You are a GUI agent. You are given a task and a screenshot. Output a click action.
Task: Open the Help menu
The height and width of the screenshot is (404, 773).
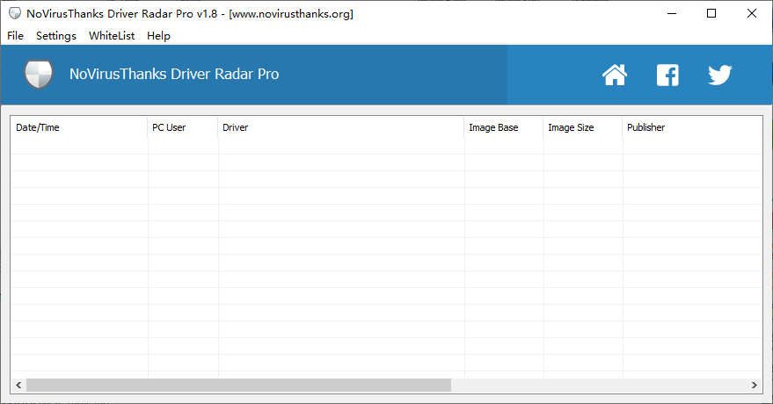[159, 36]
